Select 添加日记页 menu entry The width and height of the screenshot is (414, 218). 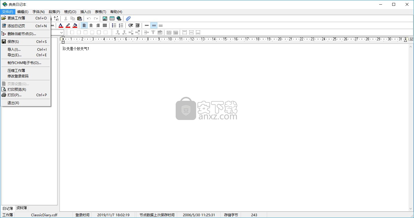tap(26, 26)
